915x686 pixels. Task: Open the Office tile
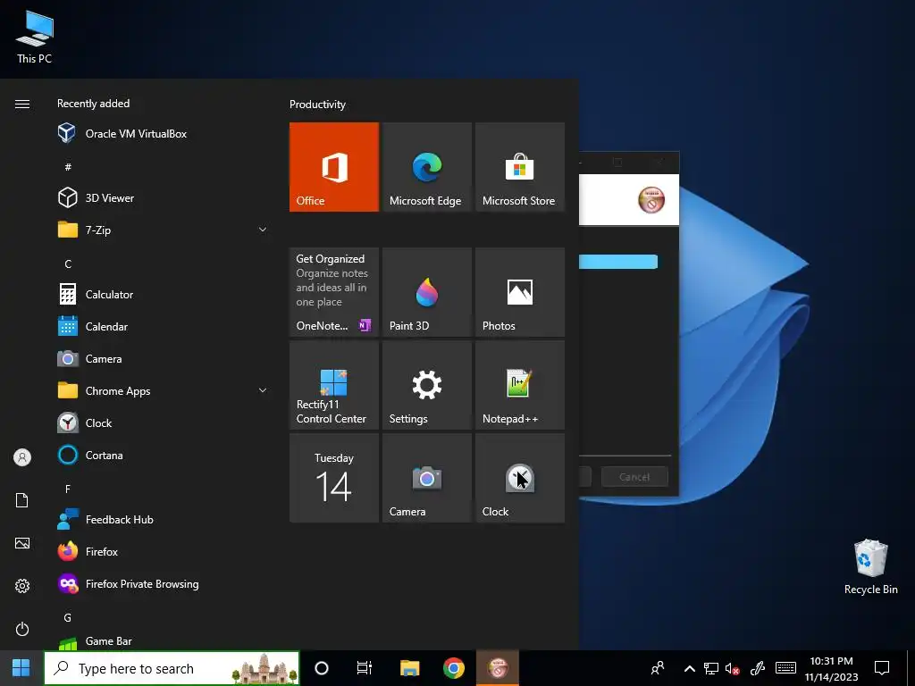tap(334, 167)
